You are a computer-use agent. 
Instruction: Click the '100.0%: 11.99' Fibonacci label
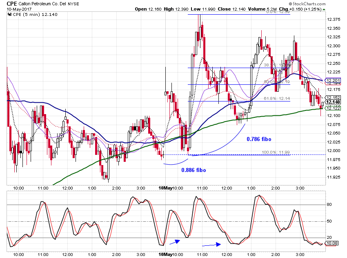[276, 152]
